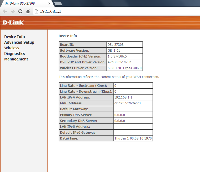Select the Primary DNS Server value 0.0.0.0
This screenshot has height=172, width=200.
120,115
